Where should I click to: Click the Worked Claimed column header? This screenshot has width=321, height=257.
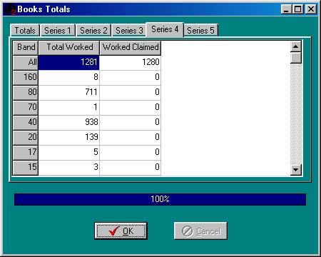(131, 48)
